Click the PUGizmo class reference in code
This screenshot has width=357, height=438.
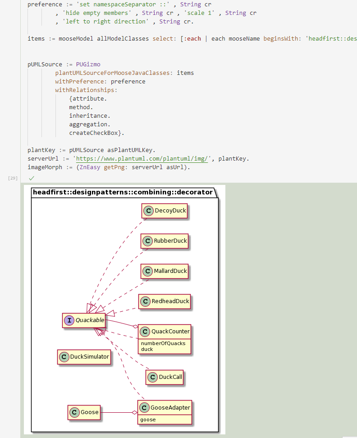click(88, 64)
